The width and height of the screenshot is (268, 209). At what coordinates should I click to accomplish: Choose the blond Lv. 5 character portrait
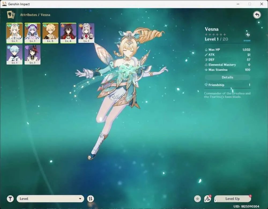coord(50,33)
